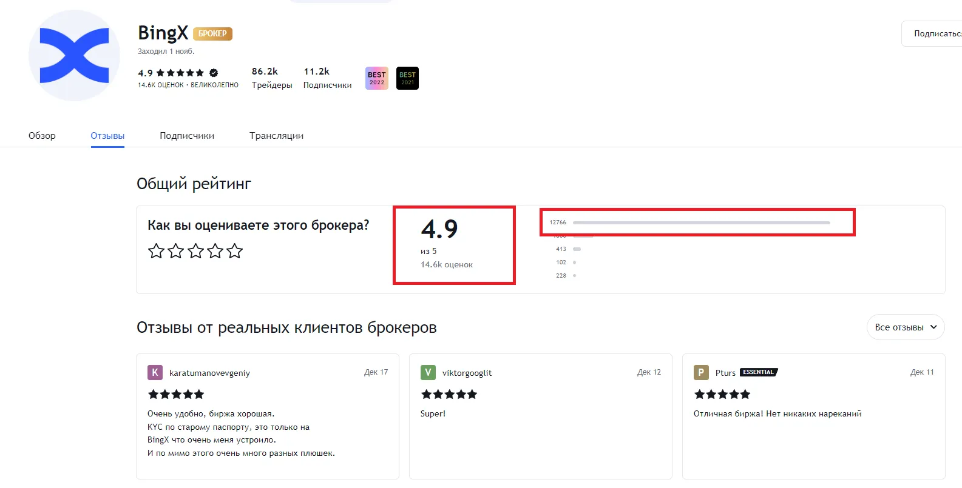Rate the broker five stars

[x=234, y=251]
